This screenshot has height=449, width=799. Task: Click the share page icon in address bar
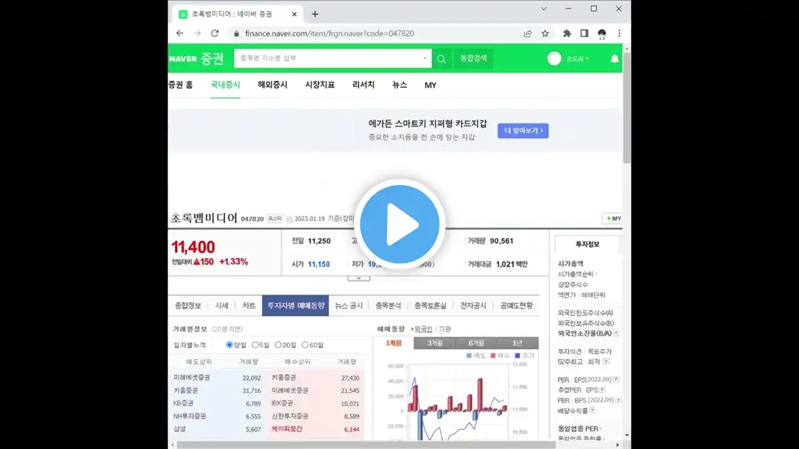[527, 33]
